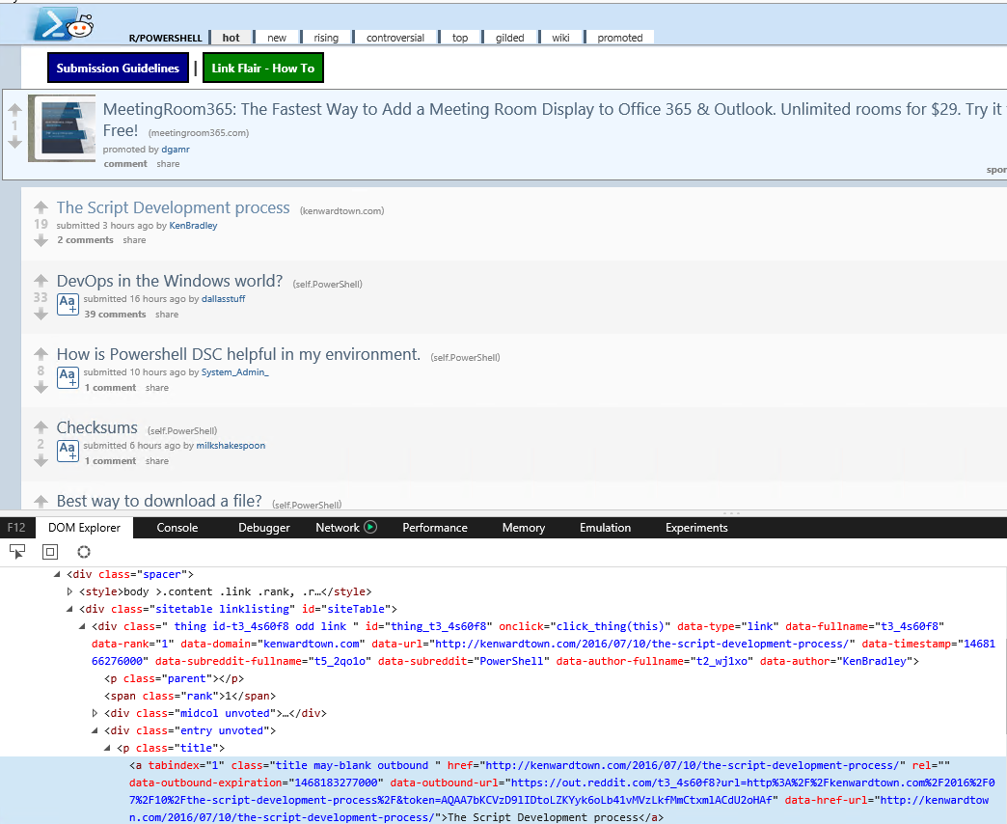Open the rising tab on r/PowerShell
Screen dimensions: 1007x824
click(x=326, y=38)
